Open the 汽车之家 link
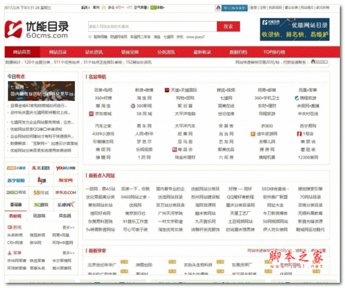Image resolution: width=345 pixels, height=288 pixels. [x=103, y=126]
